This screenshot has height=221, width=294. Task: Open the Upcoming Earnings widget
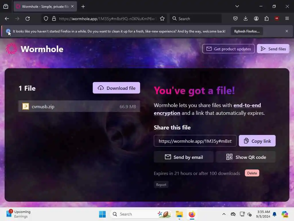(x=18, y=214)
